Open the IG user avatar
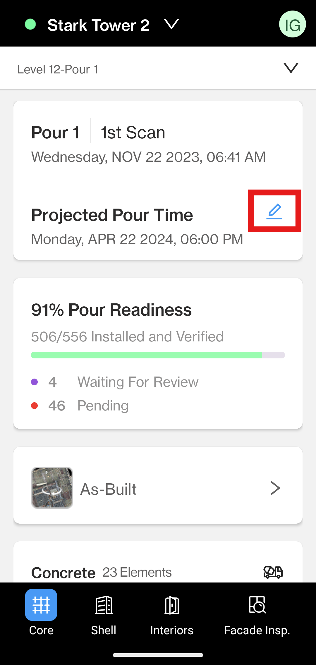Screen dimensions: 316x665 point(292,24)
